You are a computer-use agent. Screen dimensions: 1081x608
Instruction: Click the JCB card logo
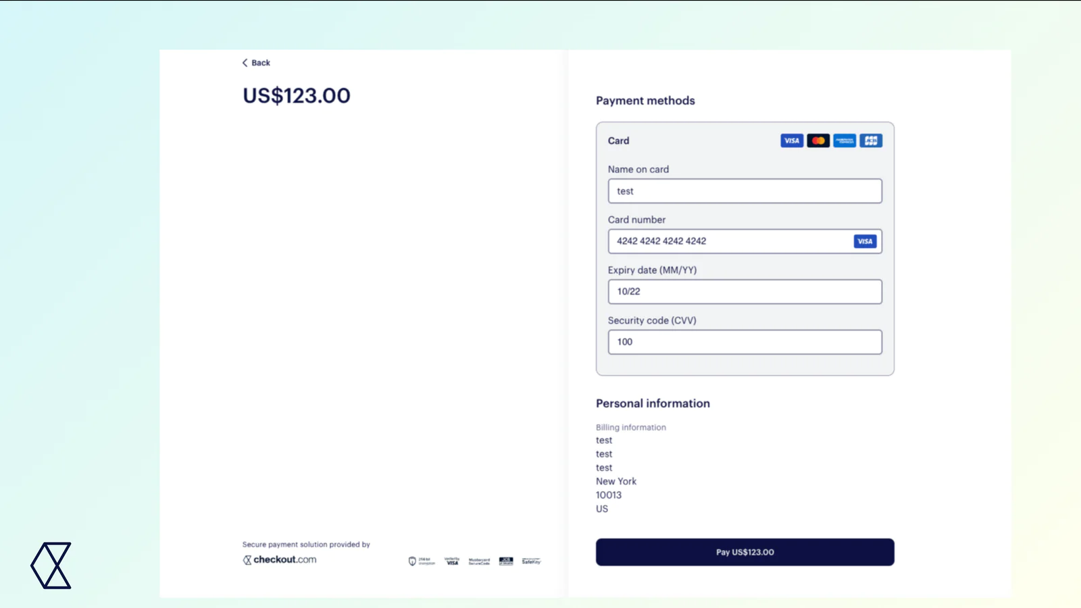click(871, 141)
